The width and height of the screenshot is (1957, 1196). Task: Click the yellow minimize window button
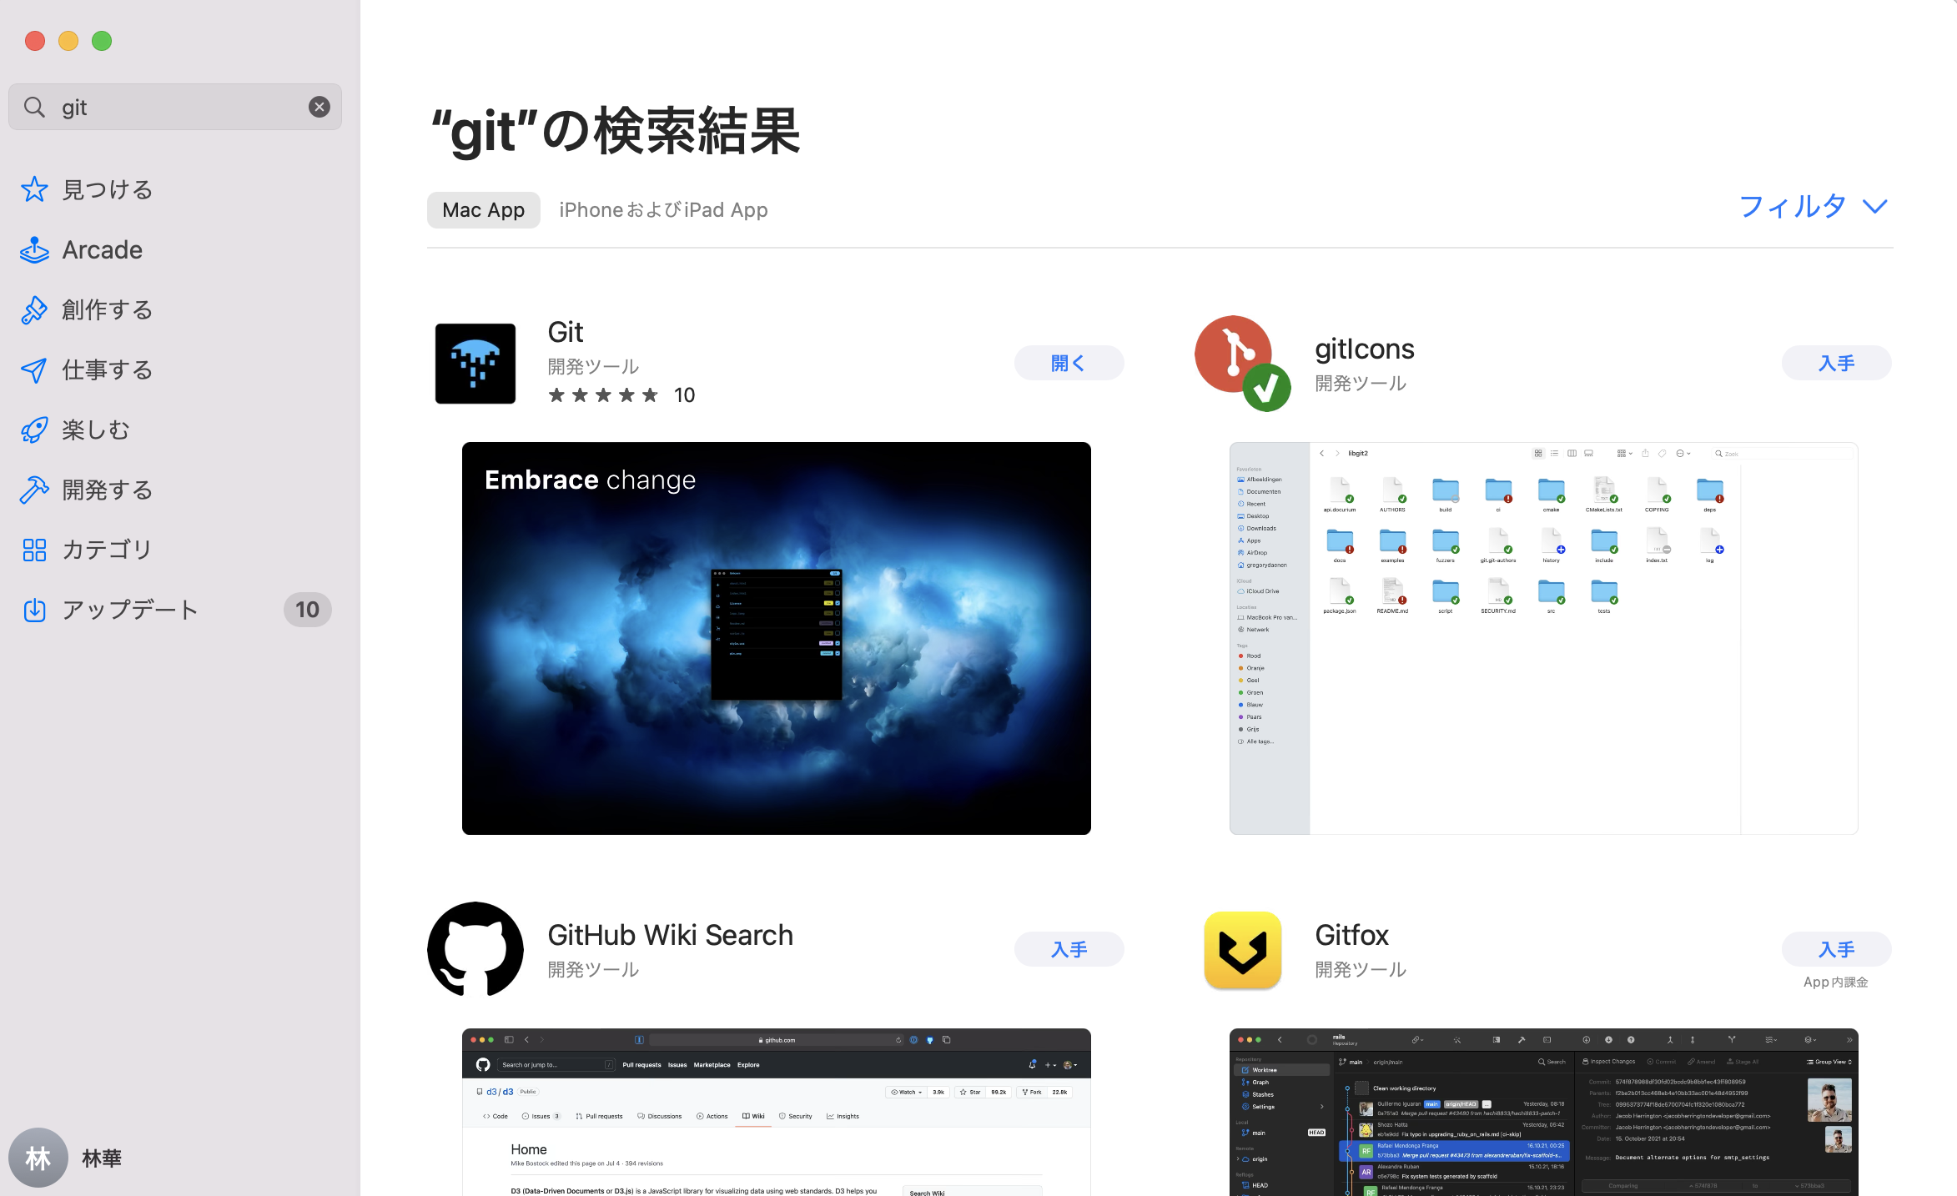point(68,41)
